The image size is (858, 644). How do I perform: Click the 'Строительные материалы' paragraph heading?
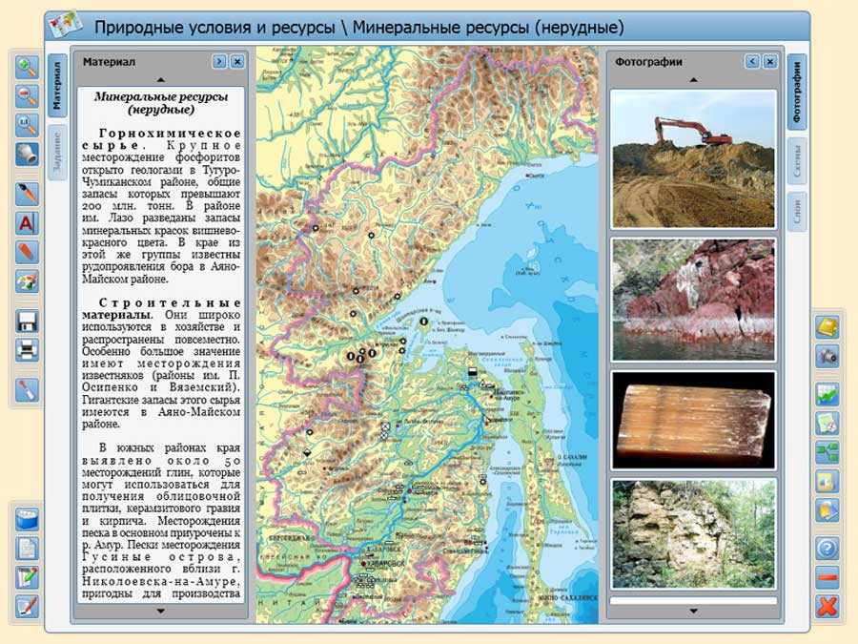(161, 309)
